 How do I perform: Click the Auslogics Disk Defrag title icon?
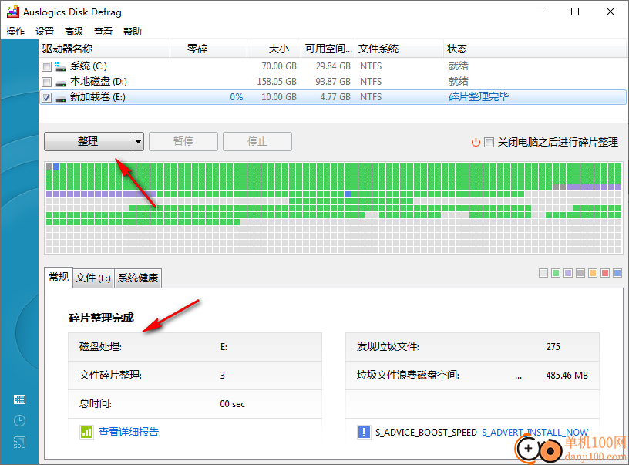pyautogui.click(x=13, y=12)
